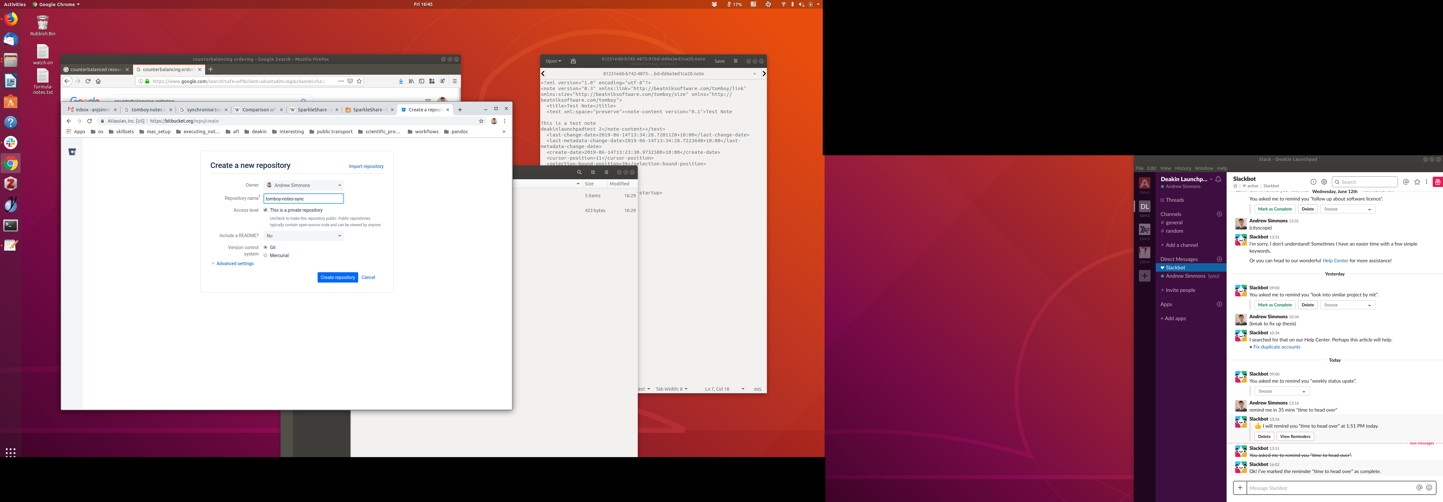Screen dimensions: 1443x502
Task: Open the Include a README dropdown
Action: [304, 236]
